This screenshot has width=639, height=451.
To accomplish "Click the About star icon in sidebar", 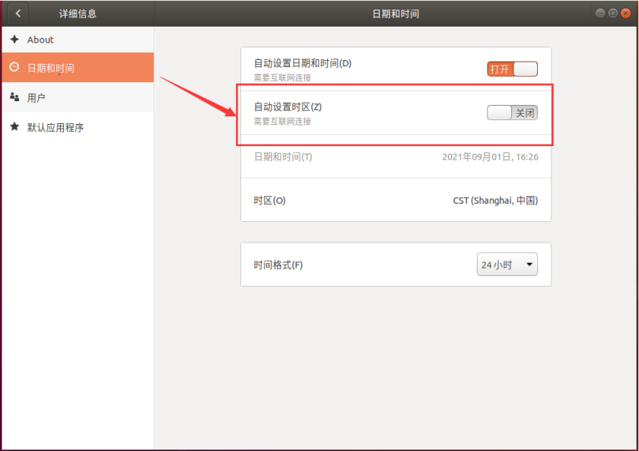I will pos(14,39).
